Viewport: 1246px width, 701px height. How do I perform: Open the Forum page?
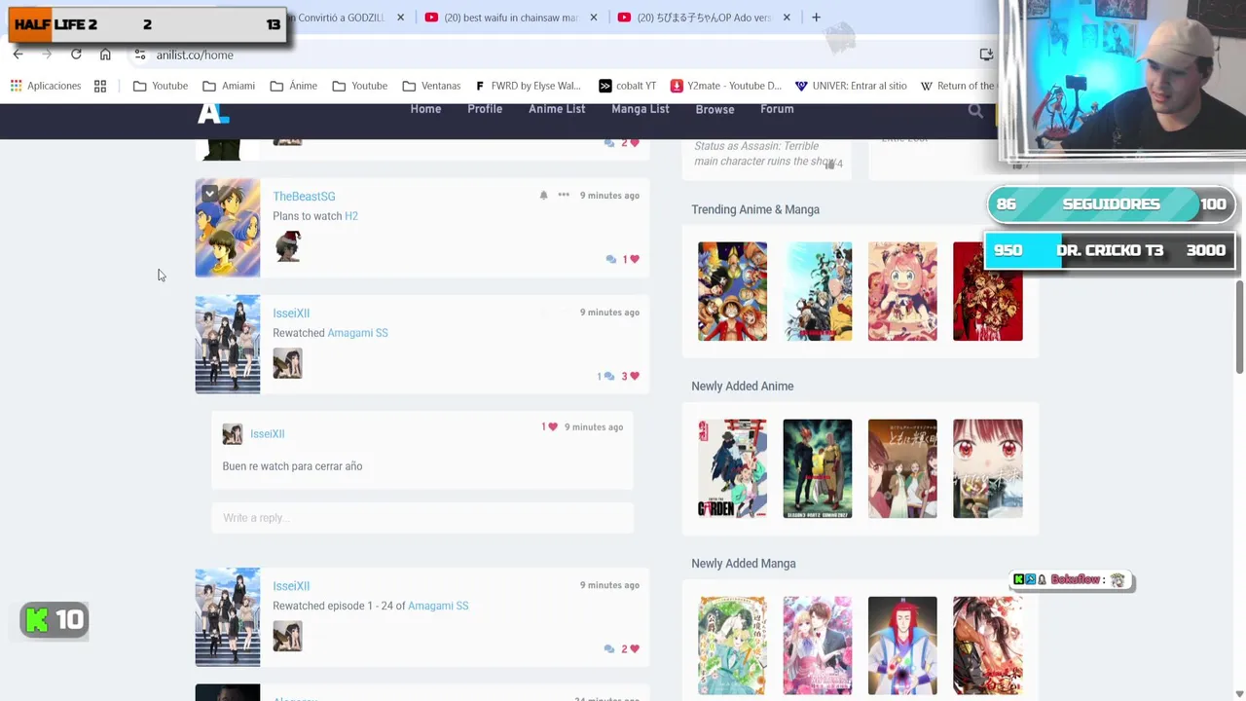point(777,109)
